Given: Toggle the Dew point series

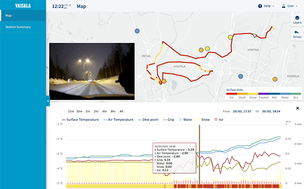Looking at the screenshot, I should 149,120.
